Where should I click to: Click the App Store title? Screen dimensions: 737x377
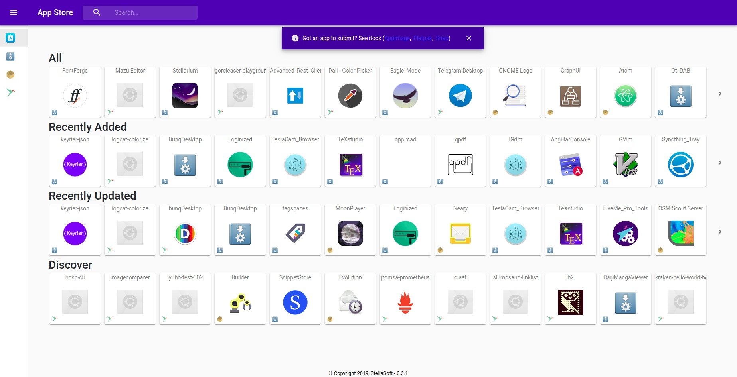[x=55, y=12]
